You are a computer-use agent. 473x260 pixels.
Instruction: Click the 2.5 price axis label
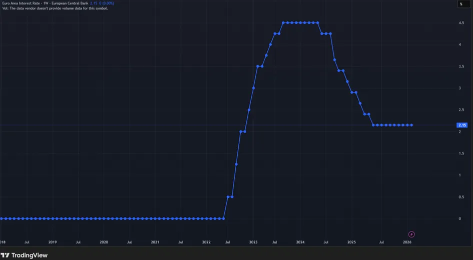pos(461,109)
